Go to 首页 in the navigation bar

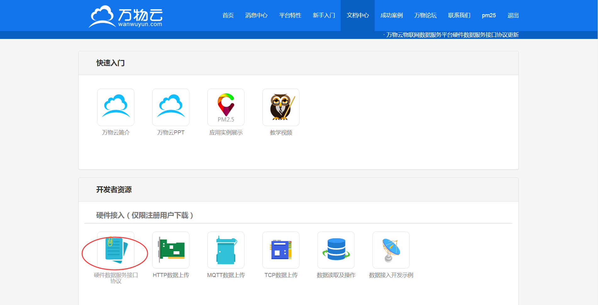[x=228, y=15]
